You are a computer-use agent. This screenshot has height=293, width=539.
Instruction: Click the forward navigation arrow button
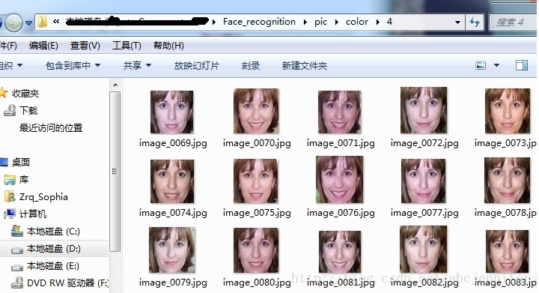point(13,22)
